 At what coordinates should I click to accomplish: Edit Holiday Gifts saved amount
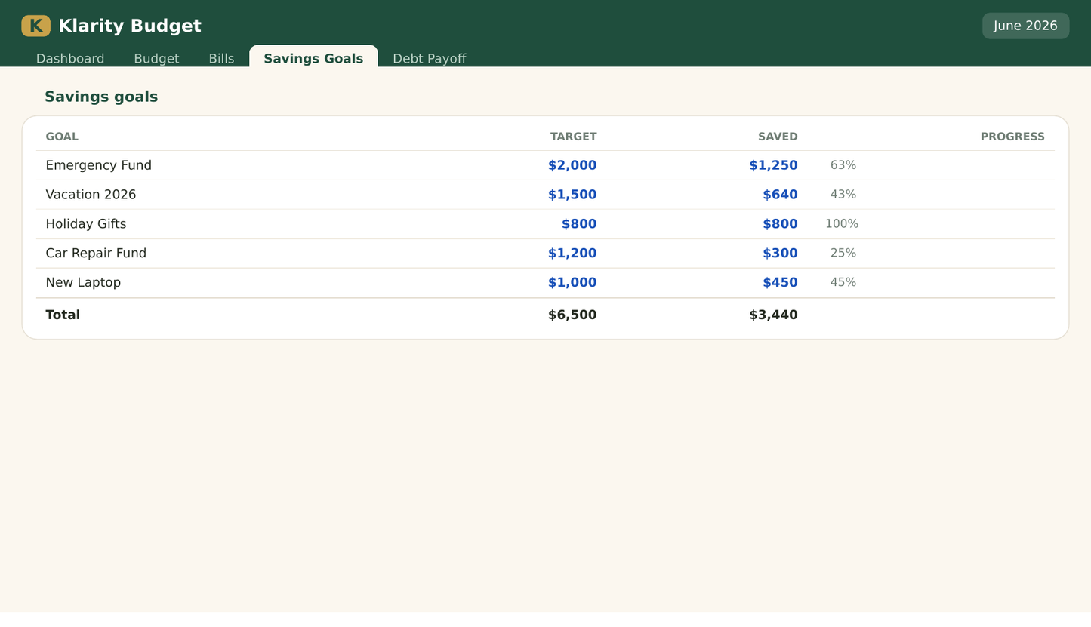point(780,224)
